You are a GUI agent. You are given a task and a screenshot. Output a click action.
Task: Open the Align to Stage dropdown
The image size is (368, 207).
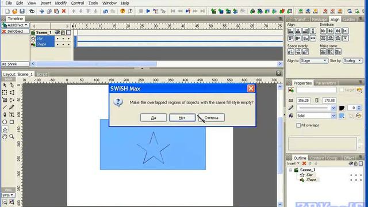click(313, 60)
